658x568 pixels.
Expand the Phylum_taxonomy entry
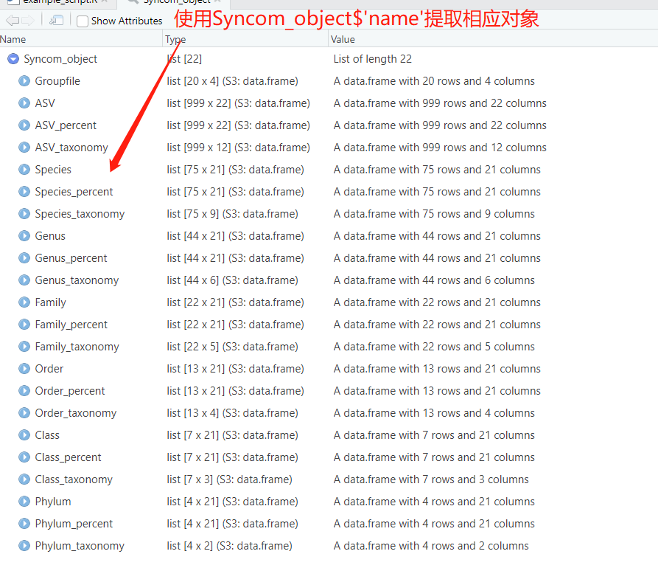click(24, 546)
